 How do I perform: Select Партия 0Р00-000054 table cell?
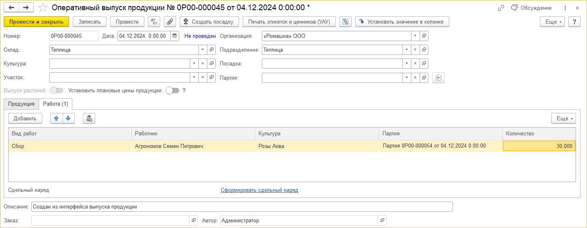(x=441, y=146)
